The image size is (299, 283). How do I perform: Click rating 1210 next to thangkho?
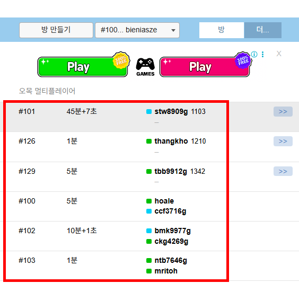click(x=198, y=141)
